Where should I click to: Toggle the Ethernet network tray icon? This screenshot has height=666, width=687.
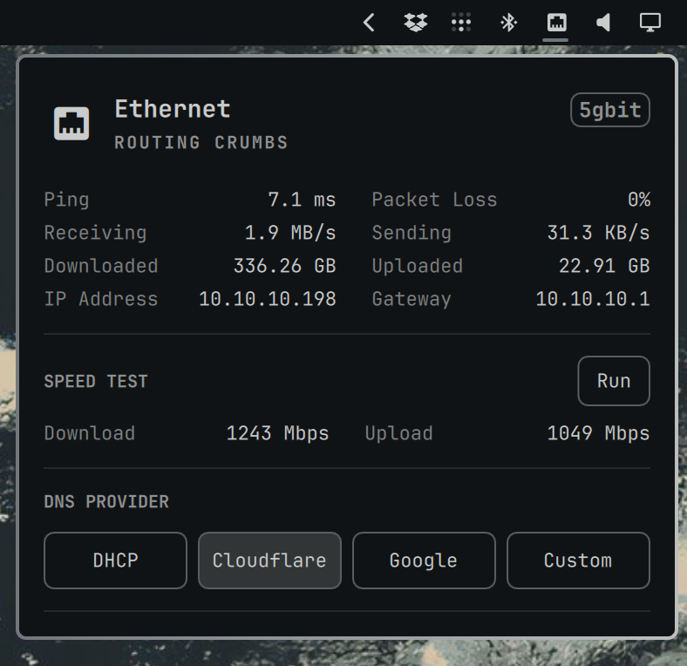pos(556,23)
